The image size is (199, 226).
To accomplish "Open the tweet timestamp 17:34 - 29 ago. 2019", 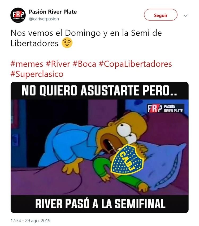I will [31, 220].
